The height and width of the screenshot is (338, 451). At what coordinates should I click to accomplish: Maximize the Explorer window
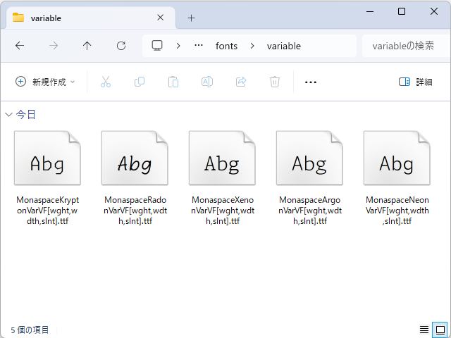click(402, 11)
